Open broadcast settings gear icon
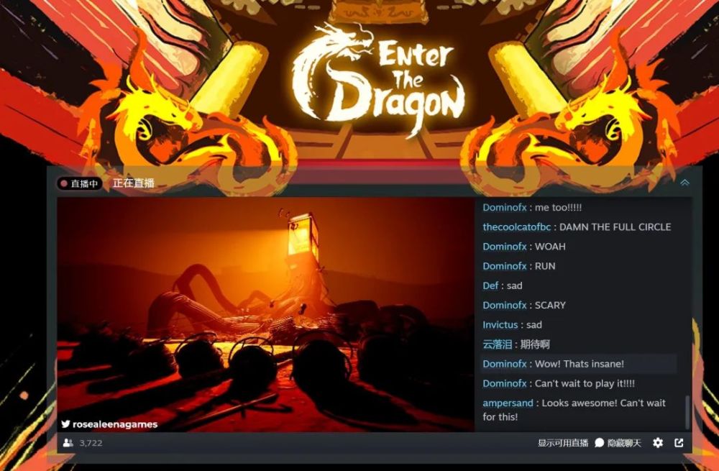Image resolution: width=719 pixels, height=471 pixels. tap(658, 442)
